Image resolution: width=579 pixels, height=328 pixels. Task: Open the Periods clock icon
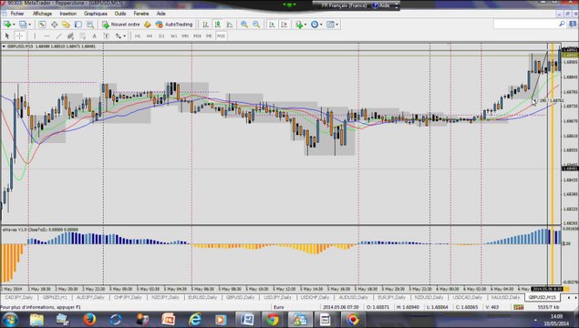tap(315, 25)
